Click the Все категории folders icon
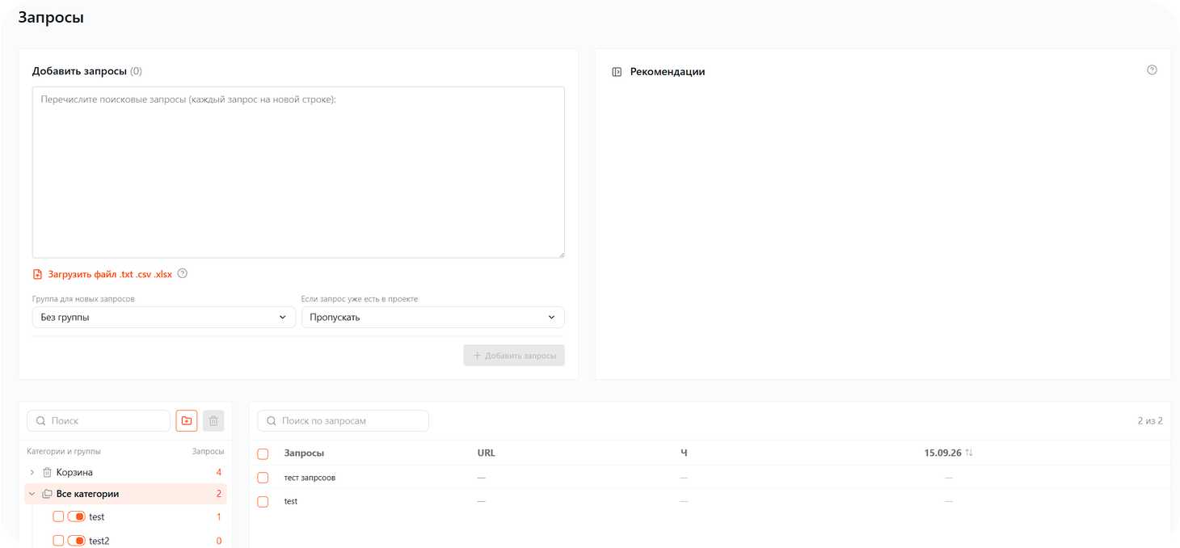1180x548 pixels. (47, 494)
